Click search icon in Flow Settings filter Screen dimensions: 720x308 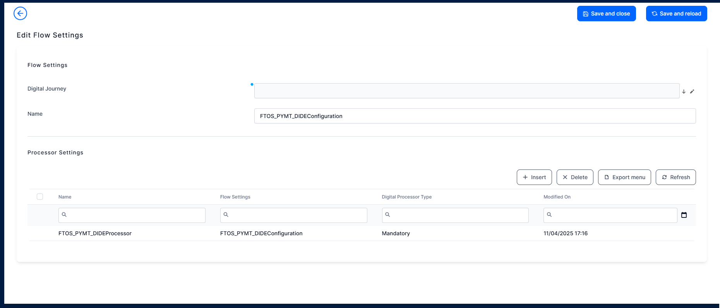pos(226,215)
